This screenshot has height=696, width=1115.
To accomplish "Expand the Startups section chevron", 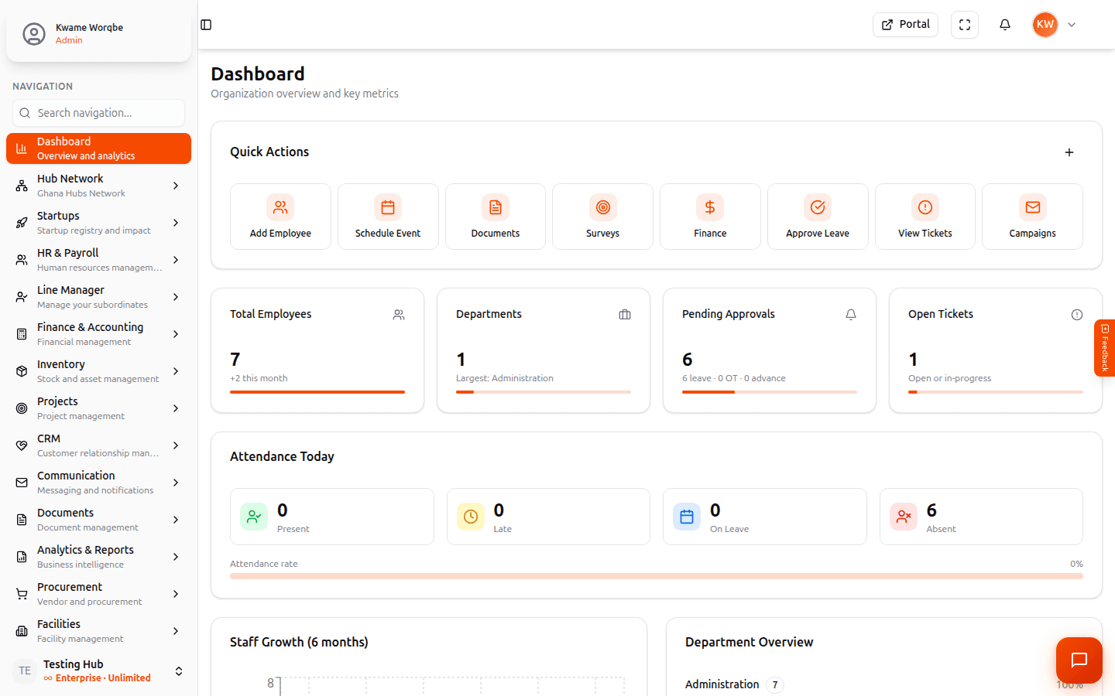I will [176, 223].
